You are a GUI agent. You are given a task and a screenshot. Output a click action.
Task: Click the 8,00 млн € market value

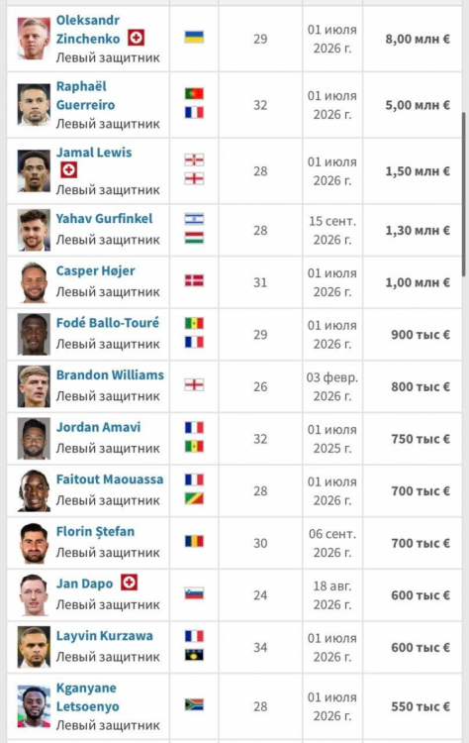point(418,39)
